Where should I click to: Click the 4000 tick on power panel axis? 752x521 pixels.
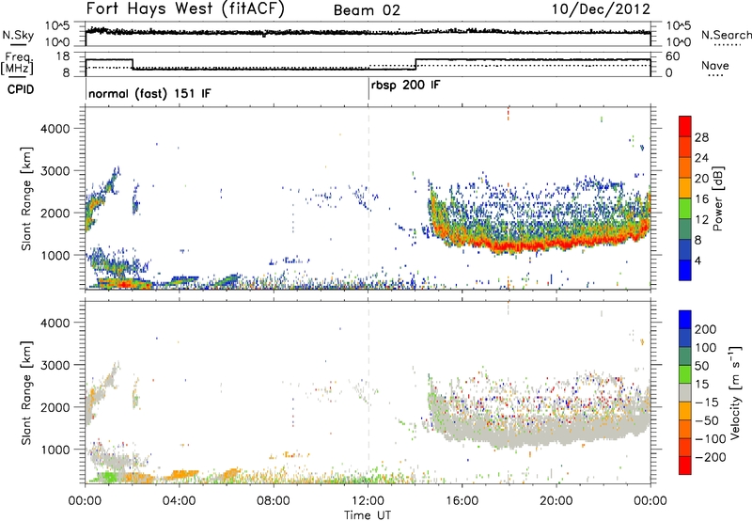coord(55,129)
